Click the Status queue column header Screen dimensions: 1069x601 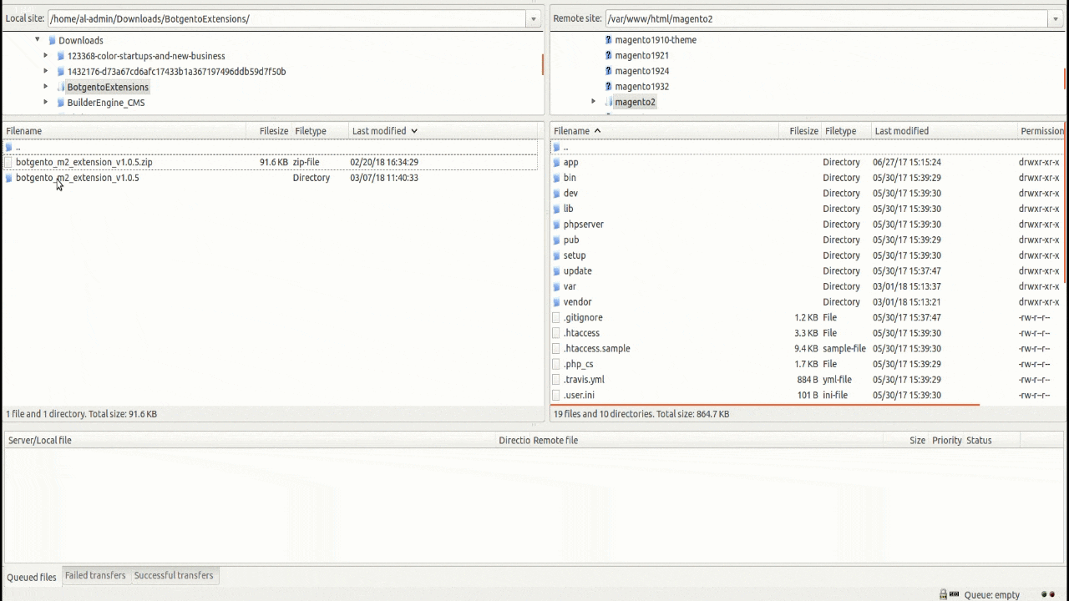pyautogui.click(x=991, y=440)
